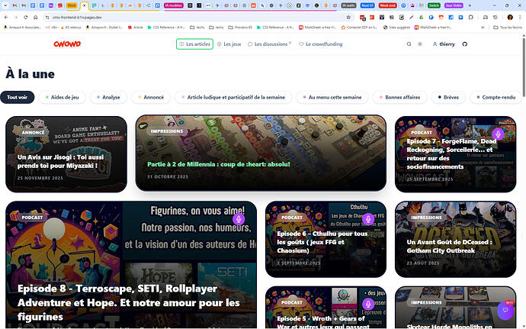Open Amazon.fr Associates bookmark
Viewport: 526px width, 329px height.
pos(22,27)
